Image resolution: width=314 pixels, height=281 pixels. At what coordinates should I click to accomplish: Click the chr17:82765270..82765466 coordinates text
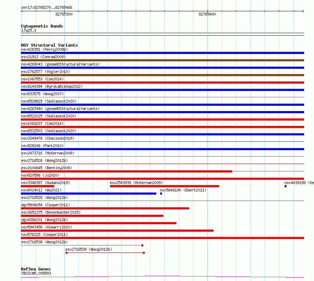pos(47,8)
